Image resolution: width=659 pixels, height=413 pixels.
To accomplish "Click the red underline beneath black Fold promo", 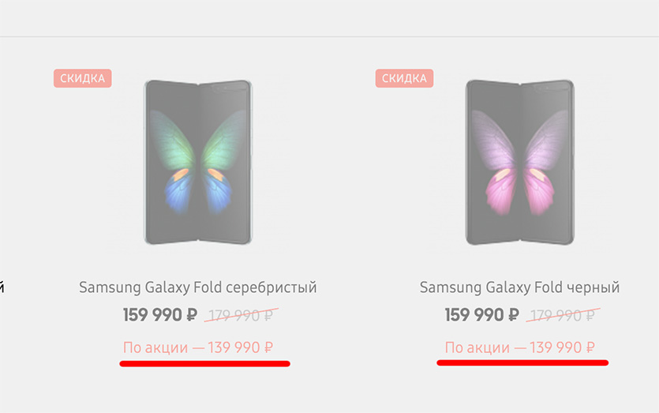I will pos(522,363).
